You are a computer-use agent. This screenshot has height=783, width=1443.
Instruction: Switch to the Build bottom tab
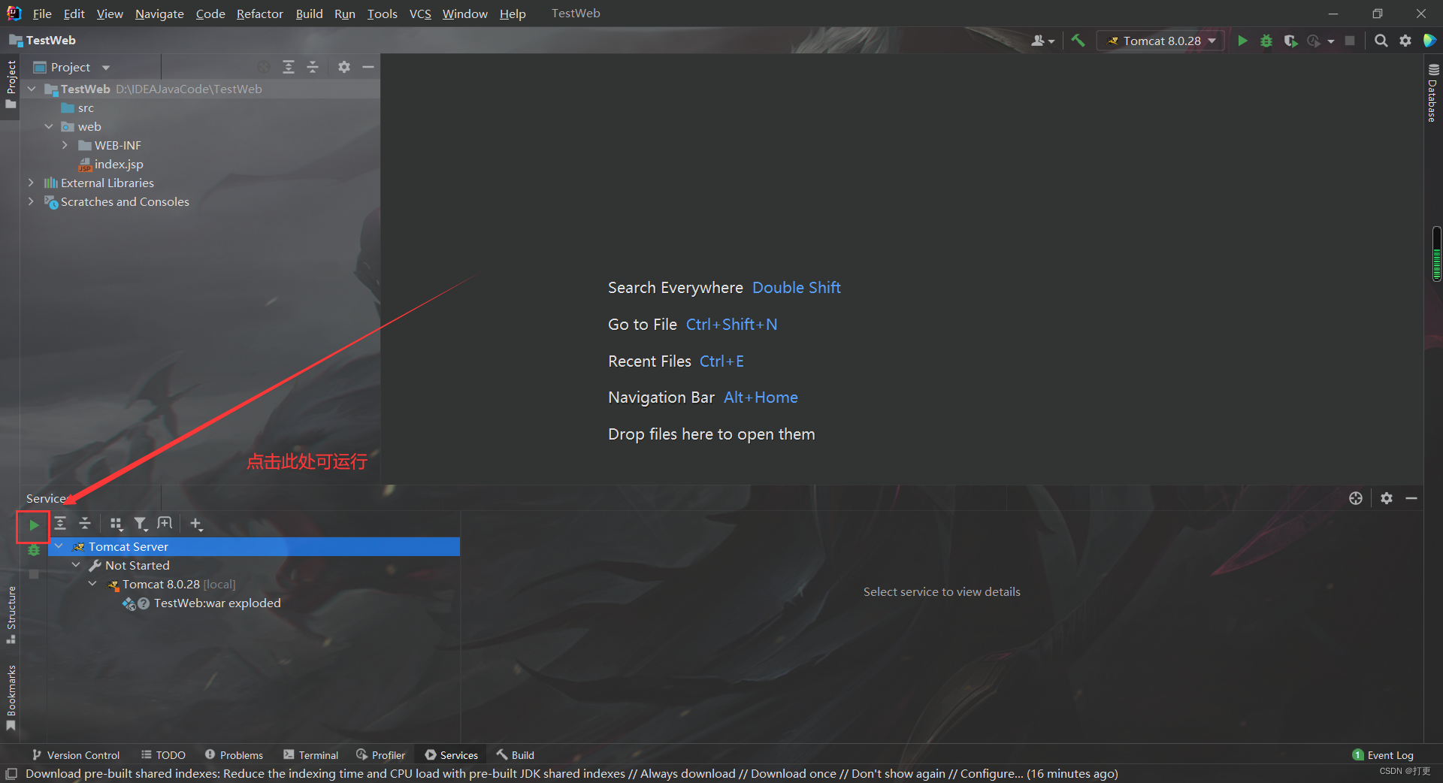pyautogui.click(x=515, y=755)
